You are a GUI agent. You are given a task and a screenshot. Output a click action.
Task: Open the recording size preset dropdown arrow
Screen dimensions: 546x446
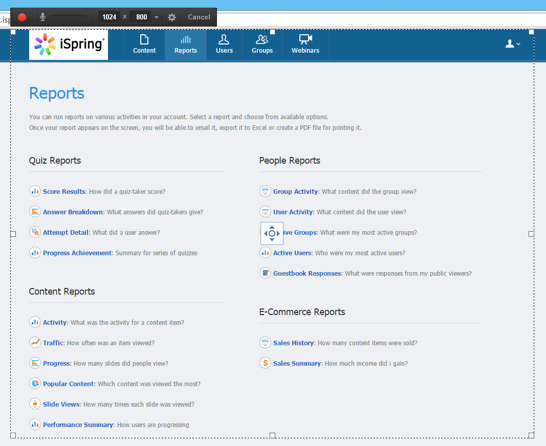pos(157,17)
